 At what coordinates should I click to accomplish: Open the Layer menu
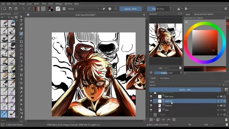[29, 4]
